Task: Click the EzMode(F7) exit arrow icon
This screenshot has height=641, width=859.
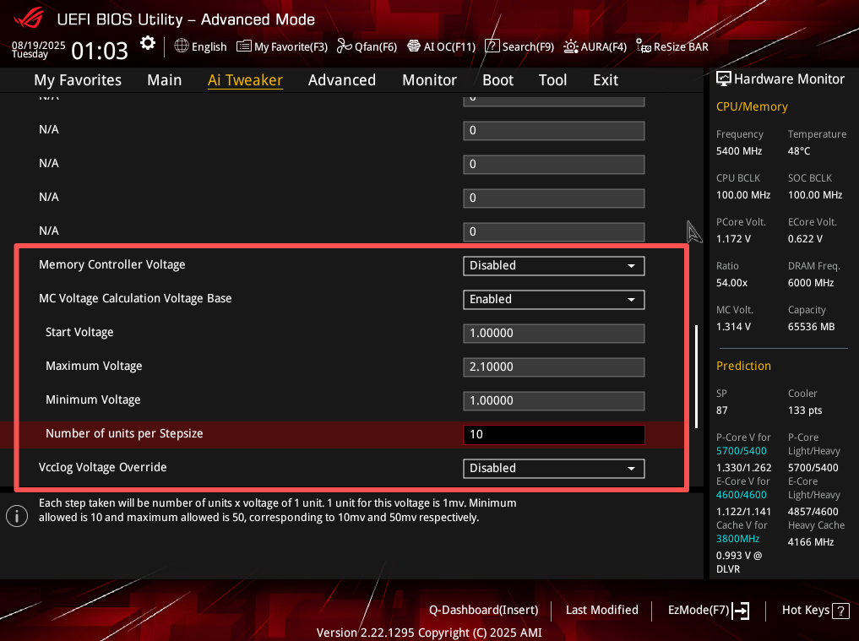Action: click(x=741, y=611)
